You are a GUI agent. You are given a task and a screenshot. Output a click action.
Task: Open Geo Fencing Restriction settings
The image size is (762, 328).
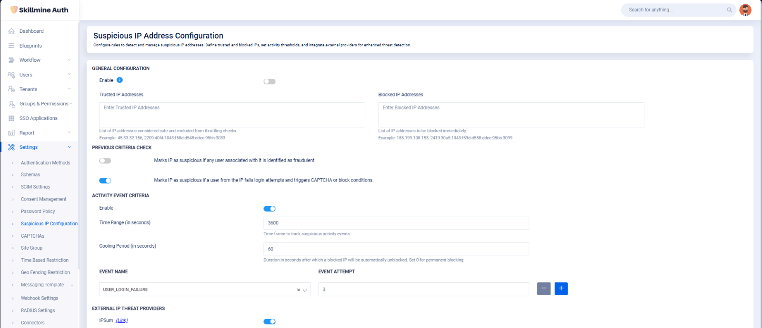(45, 272)
